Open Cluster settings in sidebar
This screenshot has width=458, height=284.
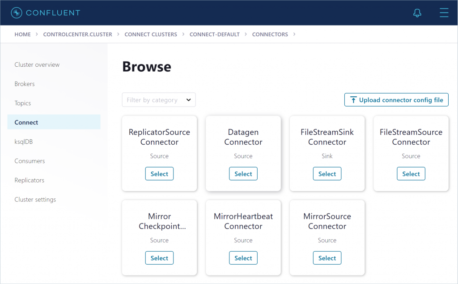coord(35,199)
